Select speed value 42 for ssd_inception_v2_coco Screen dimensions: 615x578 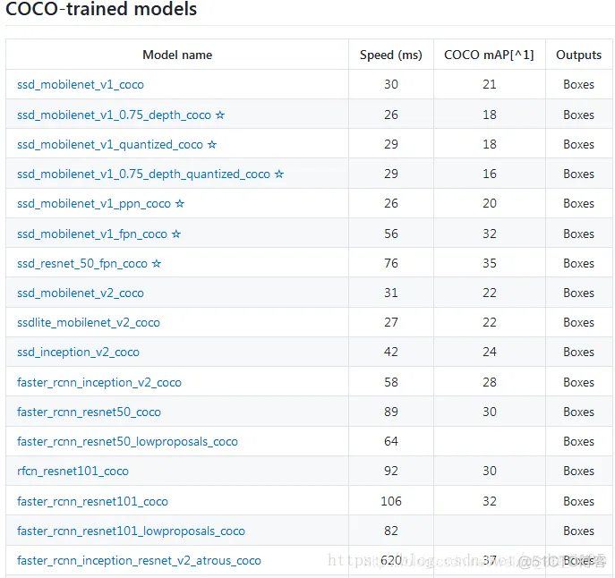click(391, 352)
